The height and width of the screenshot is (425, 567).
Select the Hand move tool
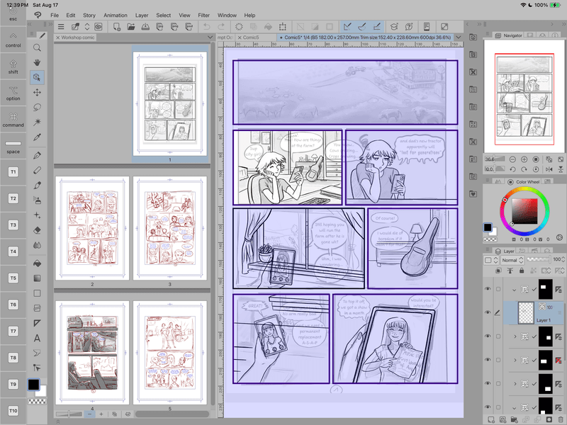(x=37, y=62)
